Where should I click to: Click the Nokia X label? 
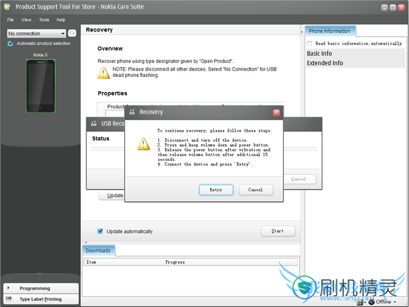click(40, 55)
